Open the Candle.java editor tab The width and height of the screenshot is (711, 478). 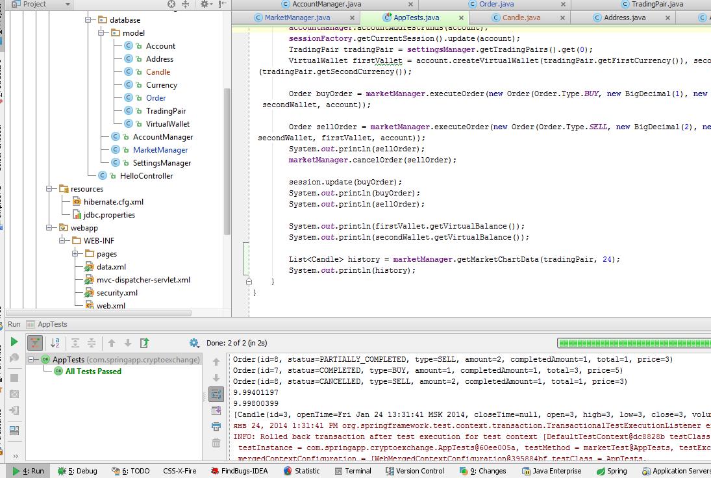(x=521, y=18)
